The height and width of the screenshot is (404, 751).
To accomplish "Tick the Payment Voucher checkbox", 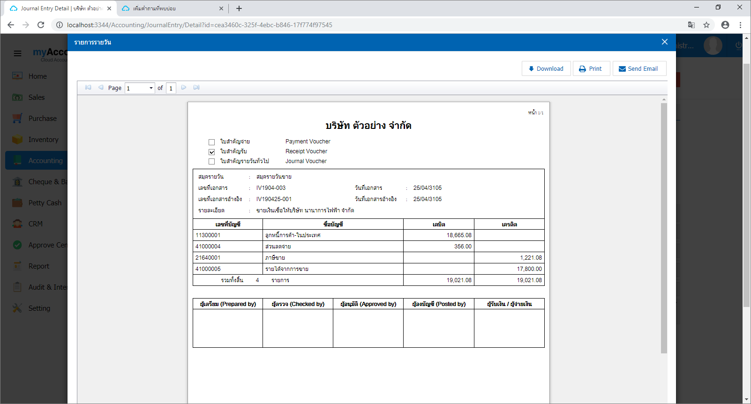I will click(211, 142).
